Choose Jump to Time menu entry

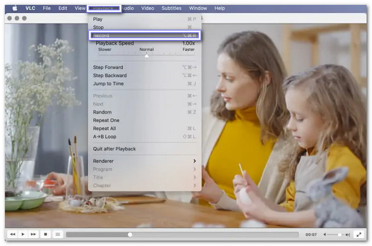(x=108, y=84)
